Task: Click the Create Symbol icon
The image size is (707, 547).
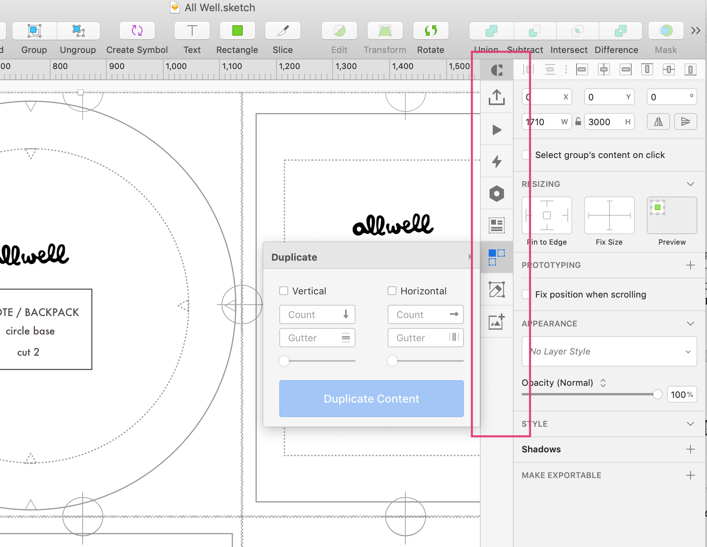Action: pos(137,31)
